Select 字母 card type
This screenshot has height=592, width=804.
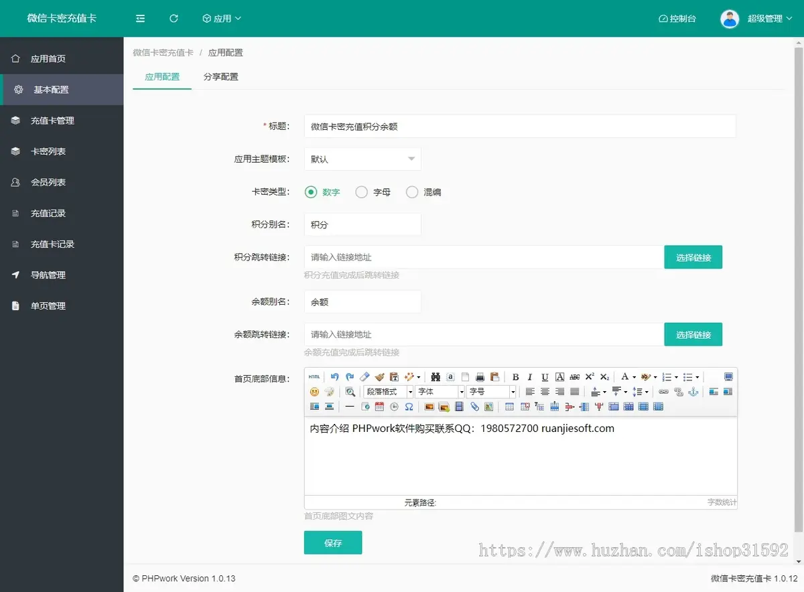pos(373,192)
